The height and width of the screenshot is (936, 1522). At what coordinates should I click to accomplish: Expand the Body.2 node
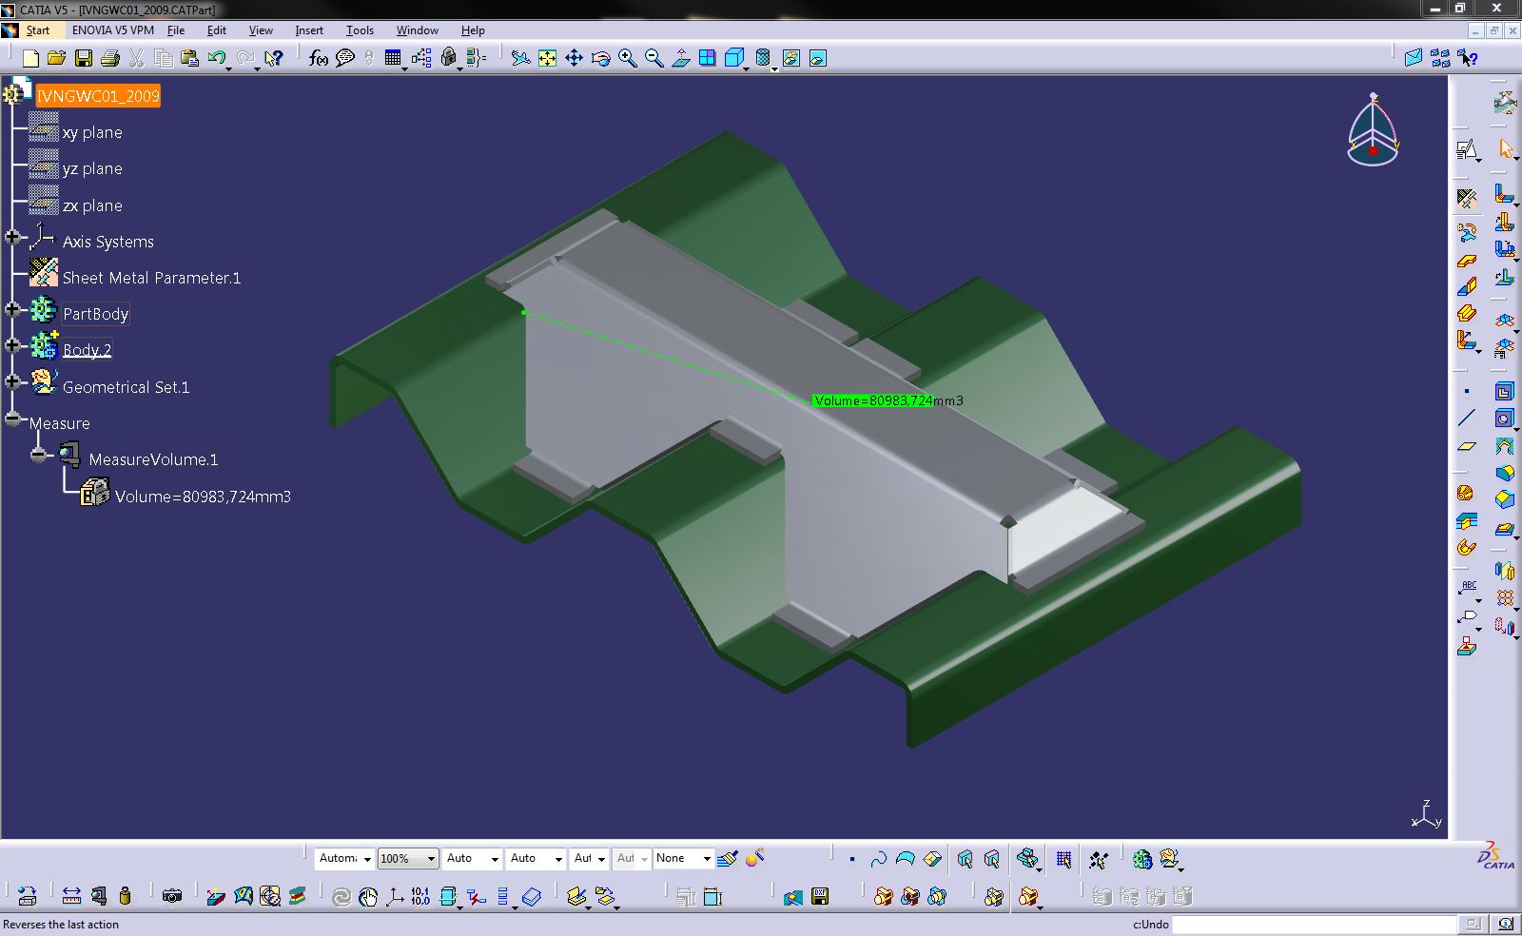pos(12,345)
